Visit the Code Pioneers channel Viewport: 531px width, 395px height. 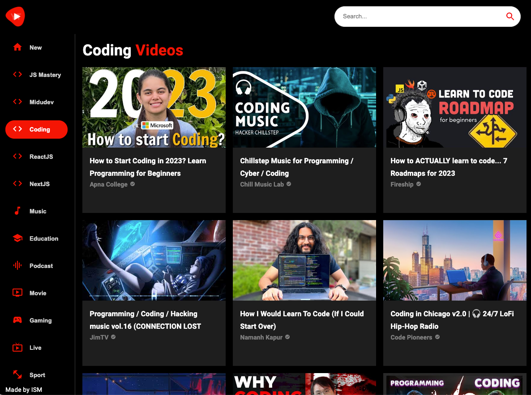point(411,337)
